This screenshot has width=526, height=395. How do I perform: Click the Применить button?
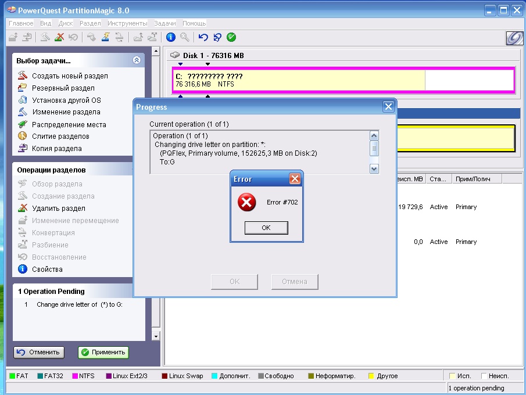point(103,352)
